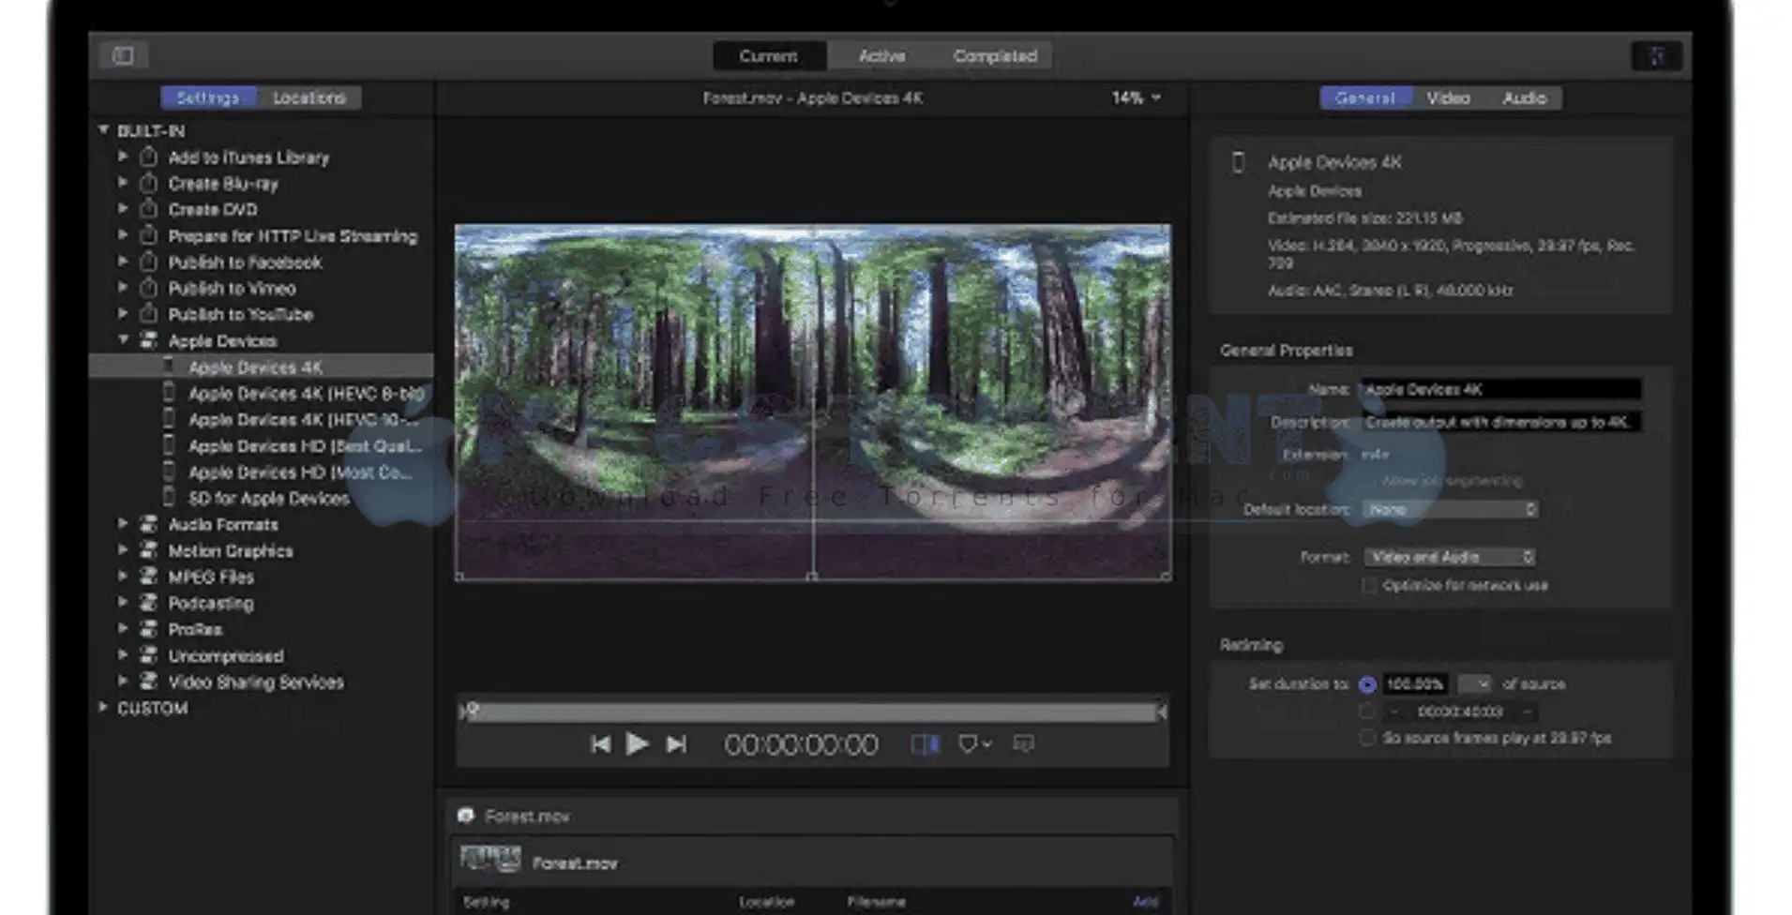1792x915 pixels.
Task: Click the HTTP Live Streaming share icon
Action: pyautogui.click(x=148, y=235)
